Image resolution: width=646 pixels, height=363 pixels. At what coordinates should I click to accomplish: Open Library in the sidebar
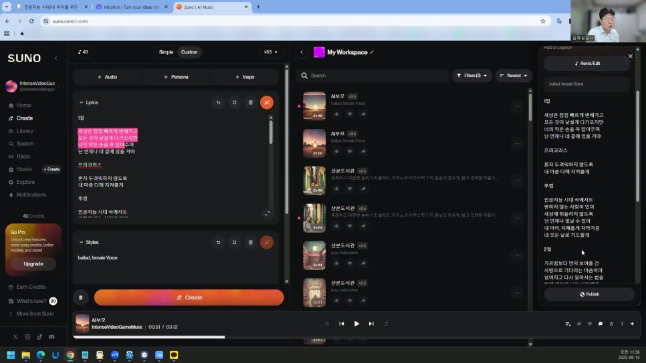(21, 131)
